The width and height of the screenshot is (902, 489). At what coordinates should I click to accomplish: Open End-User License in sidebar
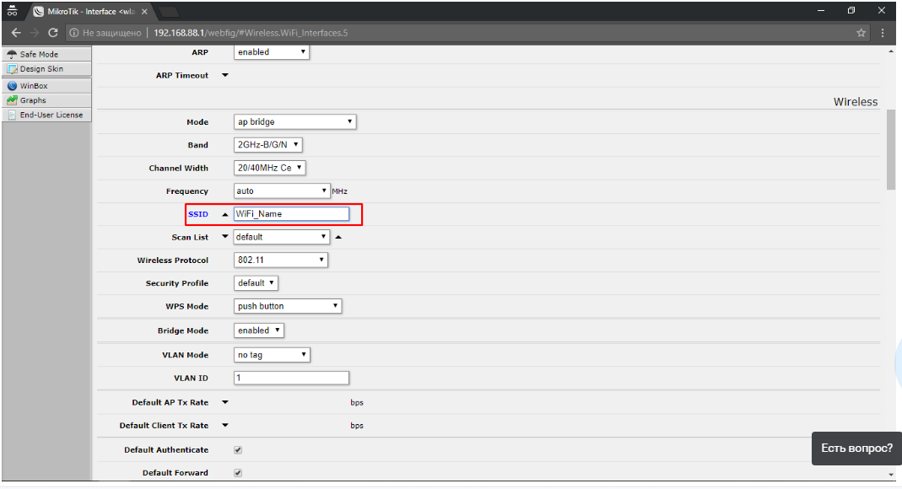(46, 115)
